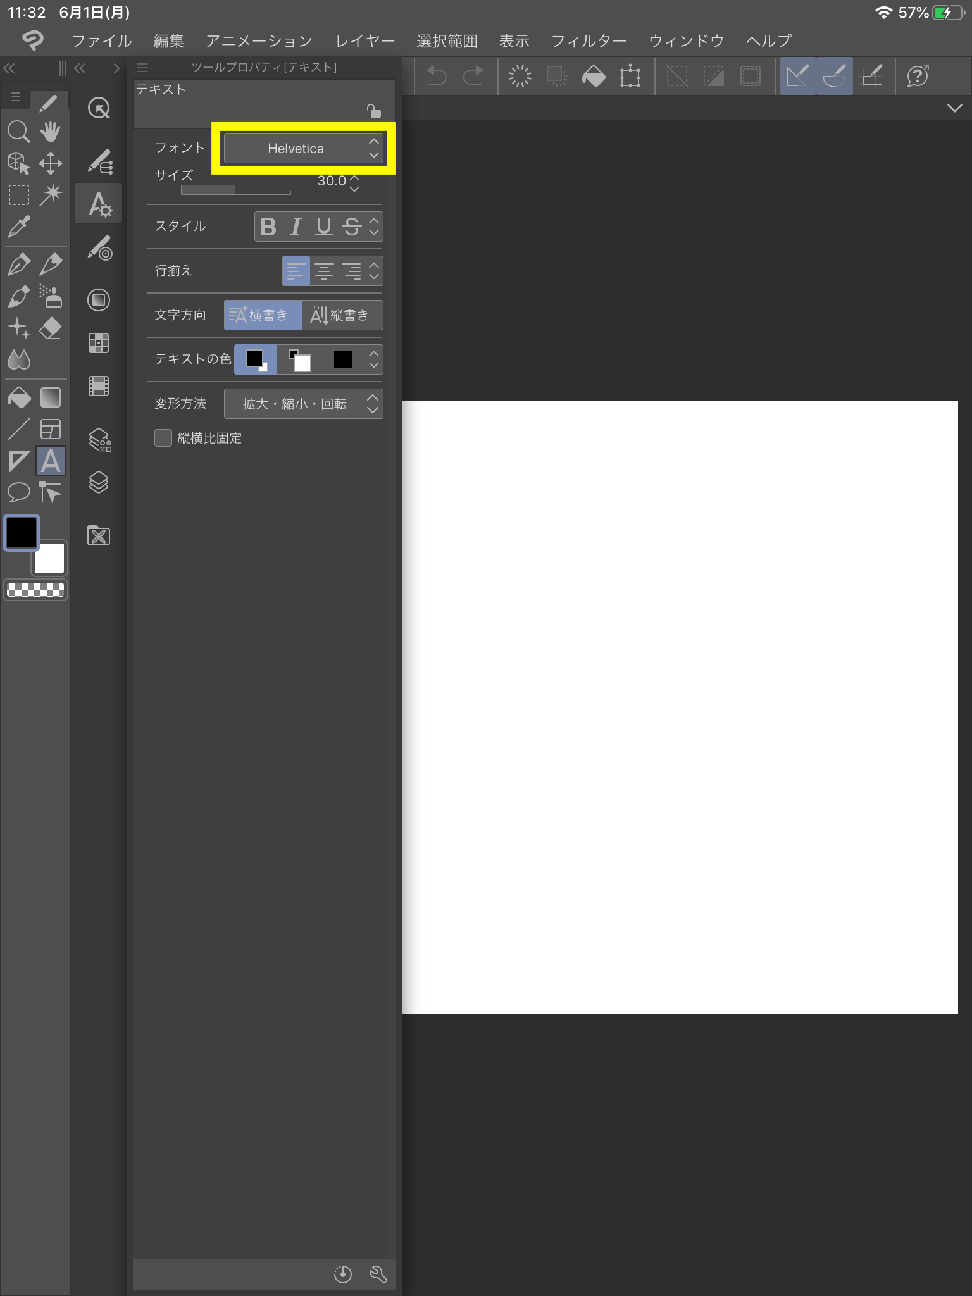
Task: Expand the alignment options stepper arrows
Action: [374, 271]
